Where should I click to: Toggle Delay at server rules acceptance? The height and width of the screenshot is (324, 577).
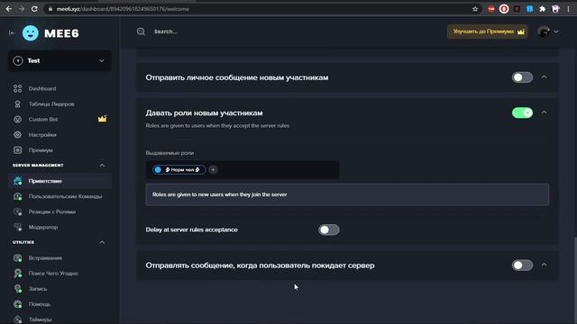pyautogui.click(x=328, y=230)
